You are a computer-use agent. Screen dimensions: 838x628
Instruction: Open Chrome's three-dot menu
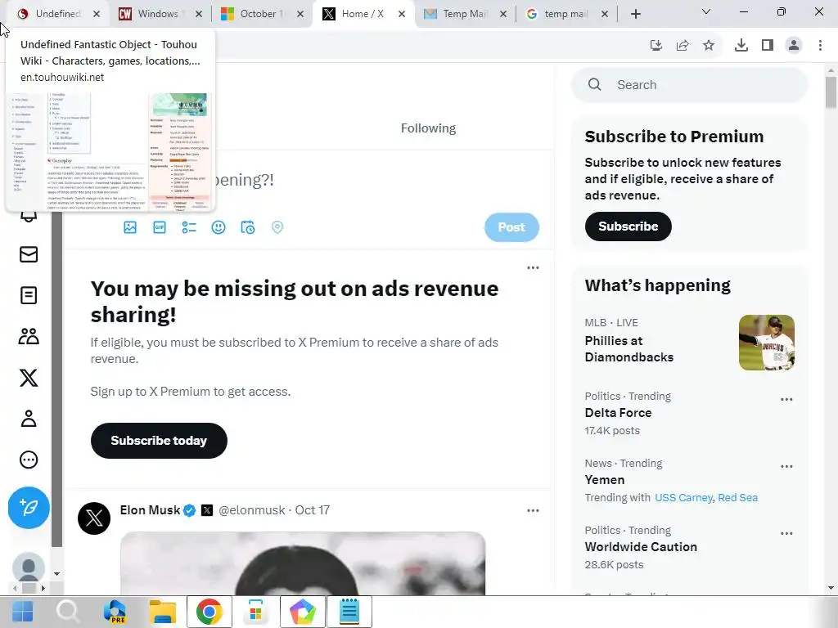click(820, 46)
